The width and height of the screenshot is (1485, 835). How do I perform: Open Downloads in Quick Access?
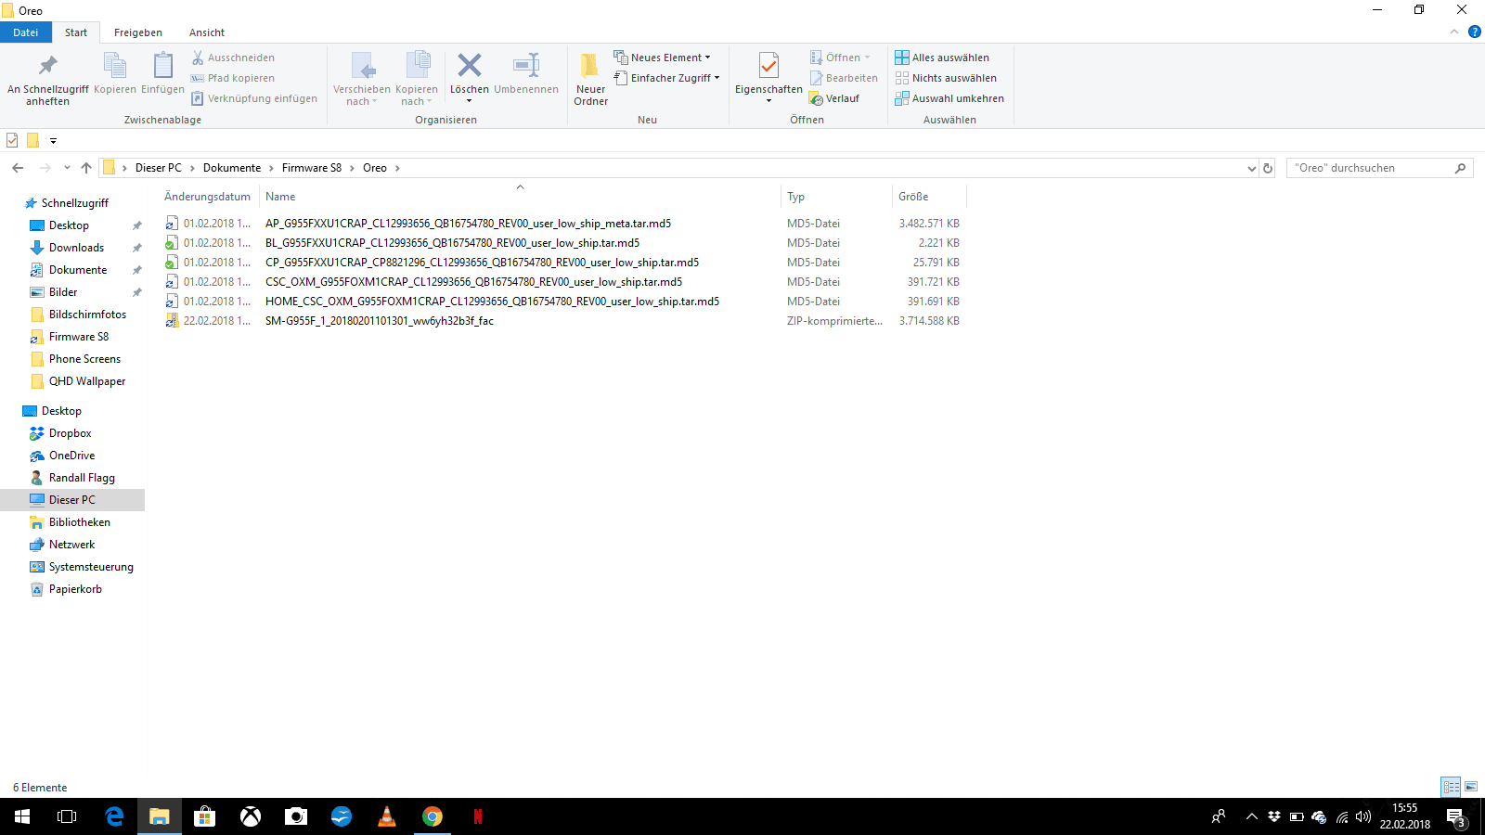pyautogui.click(x=76, y=248)
